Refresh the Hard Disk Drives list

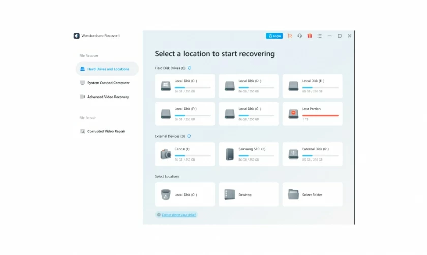[x=190, y=68]
